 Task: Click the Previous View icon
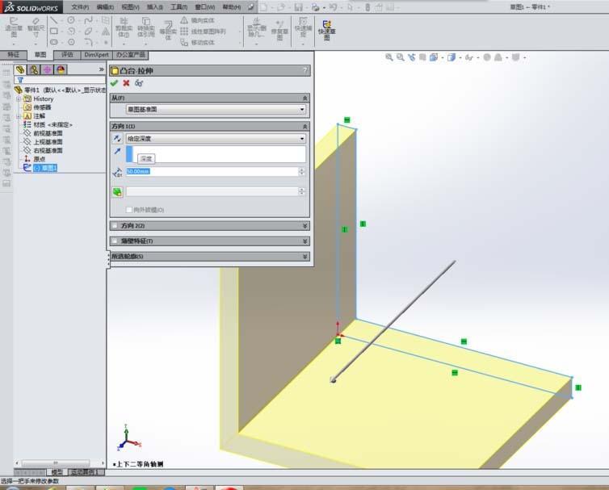click(x=411, y=57)
